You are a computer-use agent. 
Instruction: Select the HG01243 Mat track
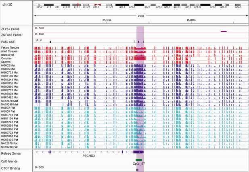10,80
